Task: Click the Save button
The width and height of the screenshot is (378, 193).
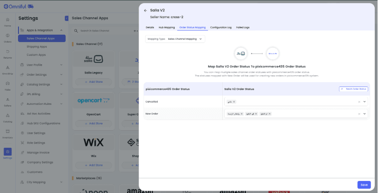Action: pos(364,185)
